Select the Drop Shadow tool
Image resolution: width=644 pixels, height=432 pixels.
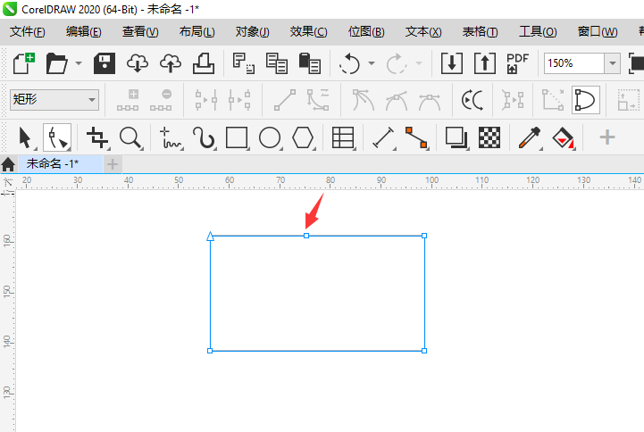tap(456, 137)
